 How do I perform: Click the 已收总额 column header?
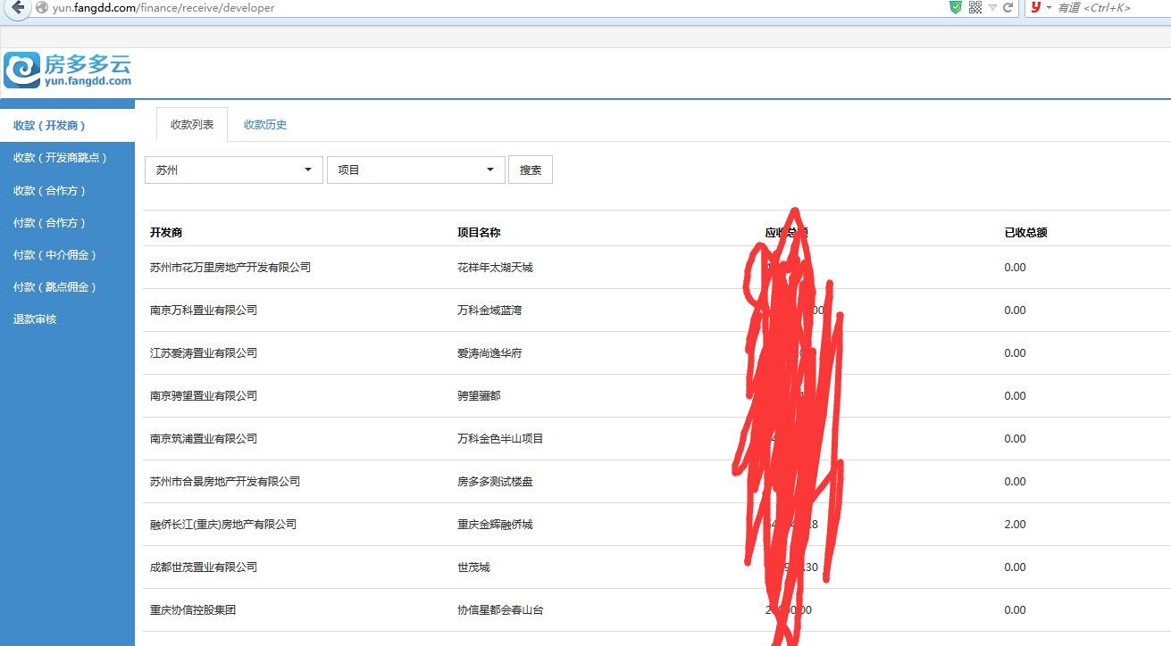(x=1025, y=232)
